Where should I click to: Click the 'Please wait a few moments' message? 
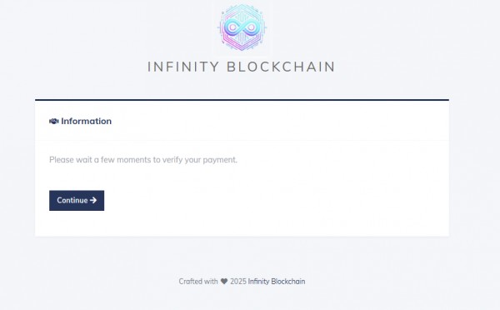pos(142,159)
